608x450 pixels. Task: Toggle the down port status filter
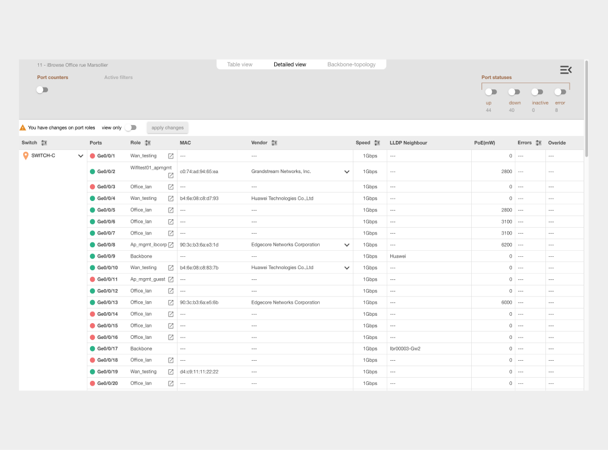(x=514, y=92)
